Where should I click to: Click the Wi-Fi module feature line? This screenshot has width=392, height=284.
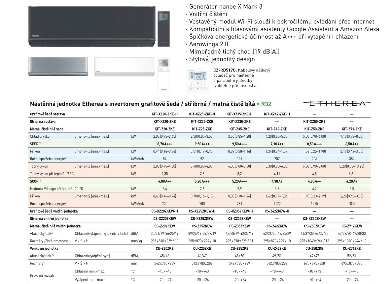pos(281,22)
